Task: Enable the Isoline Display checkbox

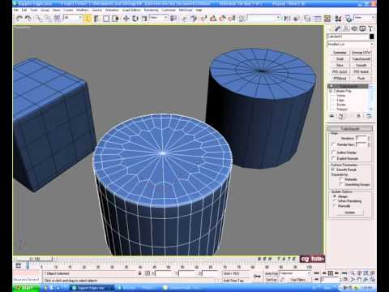Action: [333, 152]
